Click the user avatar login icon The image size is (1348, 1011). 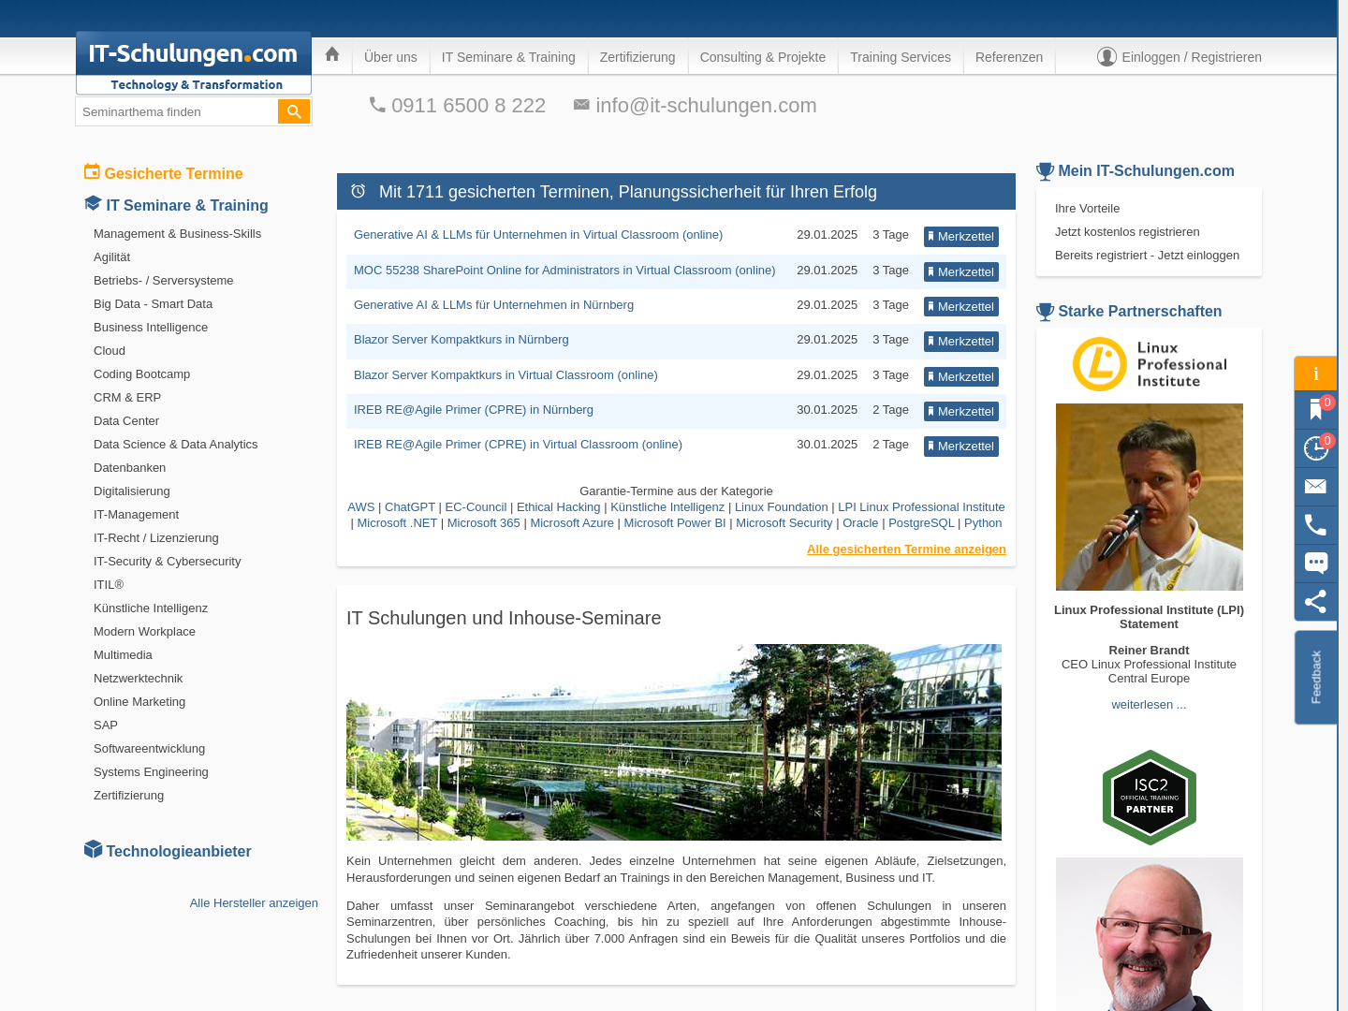[1106, 57]
